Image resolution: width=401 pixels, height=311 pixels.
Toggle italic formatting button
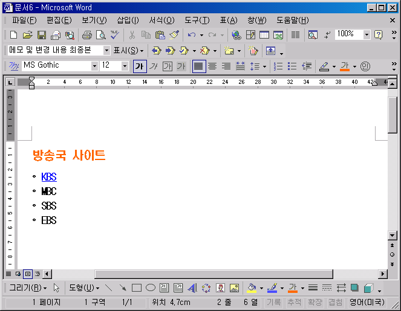coord(154,66)
